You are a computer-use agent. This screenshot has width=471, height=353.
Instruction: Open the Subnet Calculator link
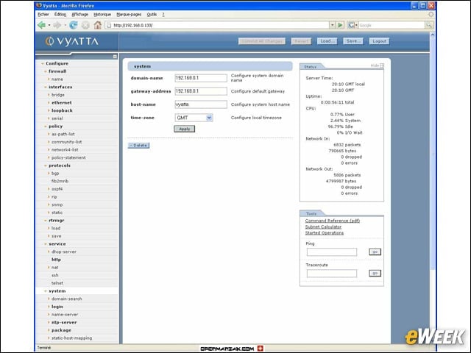[x=323, y=227]
